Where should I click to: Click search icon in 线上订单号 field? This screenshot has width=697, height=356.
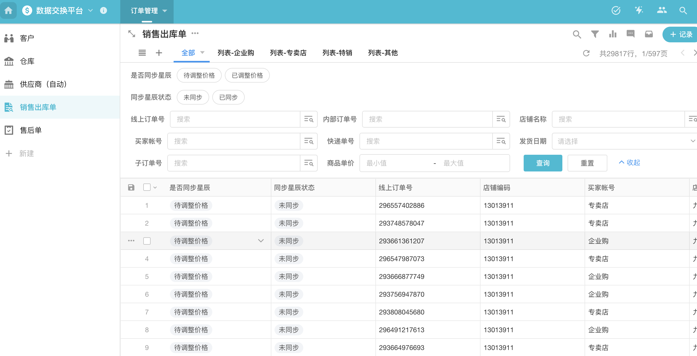[x=308, y=119]
